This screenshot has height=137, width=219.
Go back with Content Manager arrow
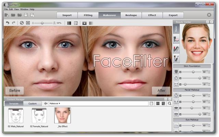tap(46, 104)
